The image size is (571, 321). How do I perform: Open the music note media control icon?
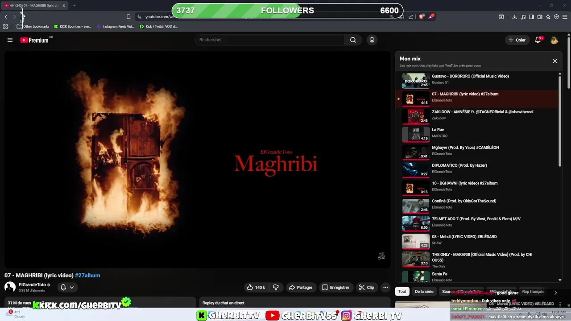click(523, 17)
